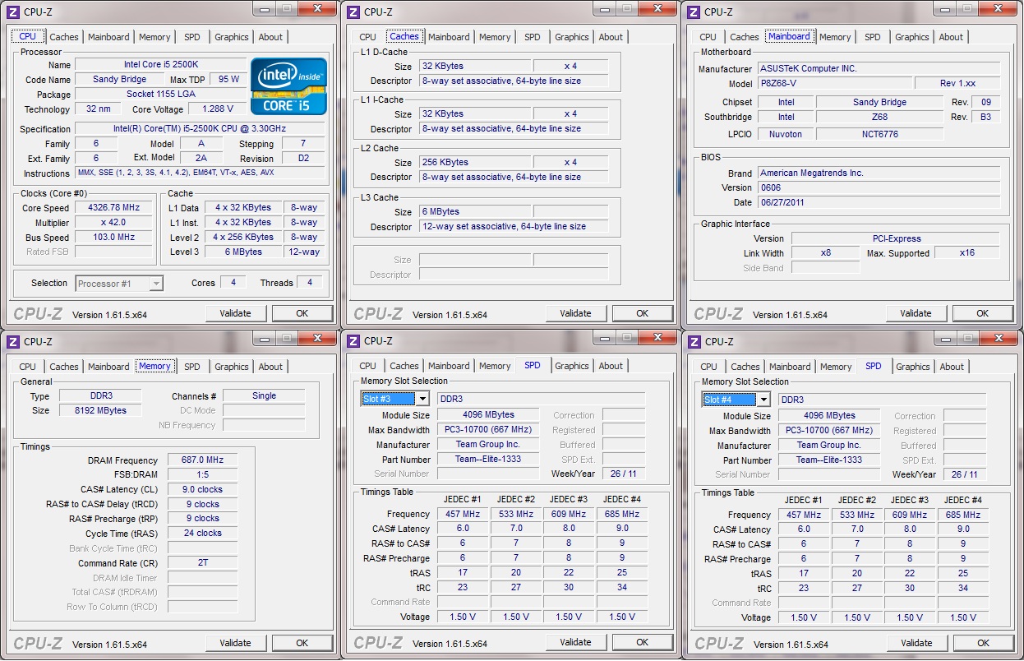This screenshot has height=661, width=1024.
Task: Click CPU-Z title icon in the CPU-tab window
Action: [13, 12]
